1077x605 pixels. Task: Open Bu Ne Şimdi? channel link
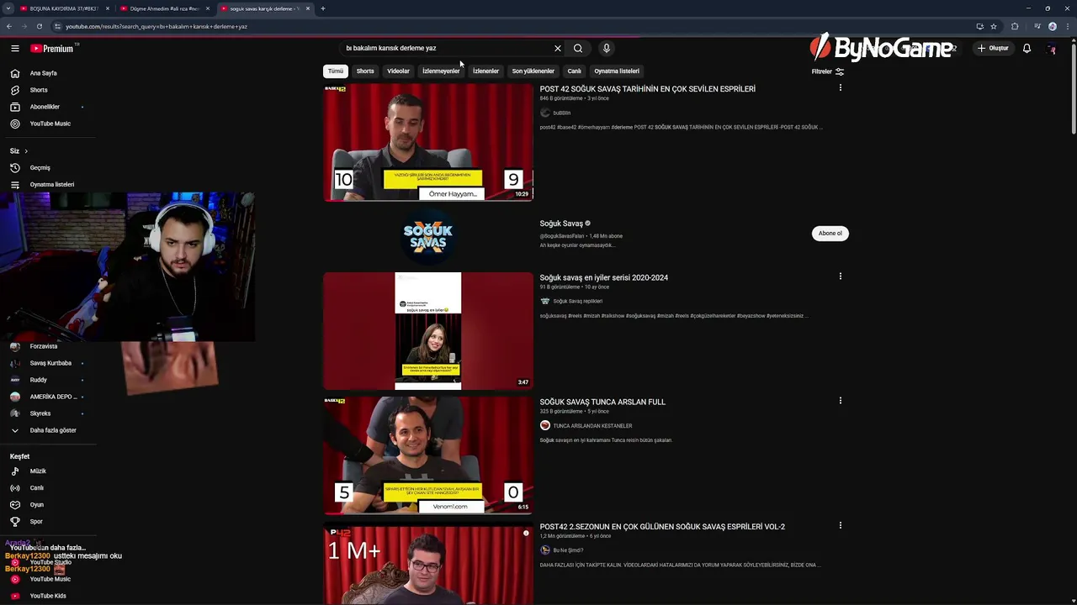coord(568,550)
